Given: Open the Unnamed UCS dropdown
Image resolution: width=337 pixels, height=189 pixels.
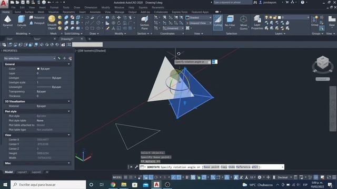Looking at the screenshot, I should (x=173, y=28).
